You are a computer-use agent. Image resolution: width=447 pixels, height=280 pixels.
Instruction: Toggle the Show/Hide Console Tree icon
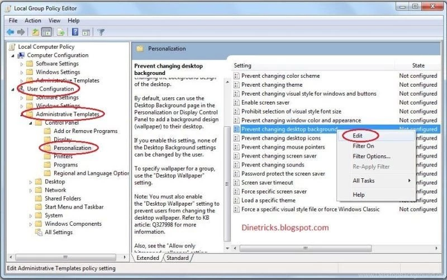point(47,32)
